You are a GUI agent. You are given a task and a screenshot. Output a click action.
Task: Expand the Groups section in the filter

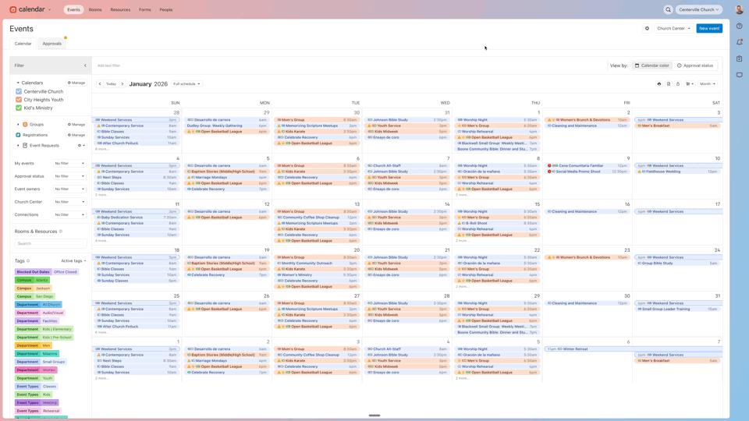pos(18,125)
